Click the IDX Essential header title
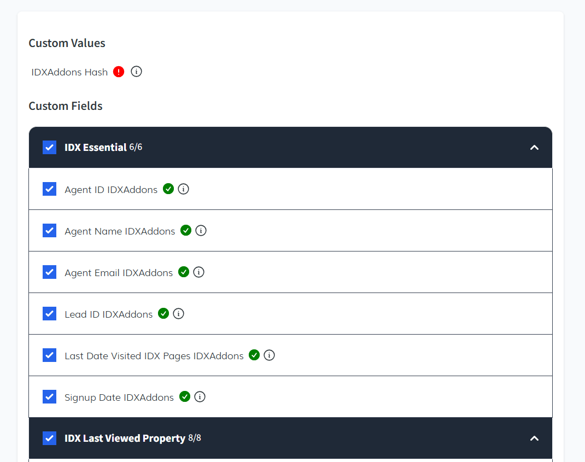The width and height of the screenshot is (585, 462). (x=96, y=148)
